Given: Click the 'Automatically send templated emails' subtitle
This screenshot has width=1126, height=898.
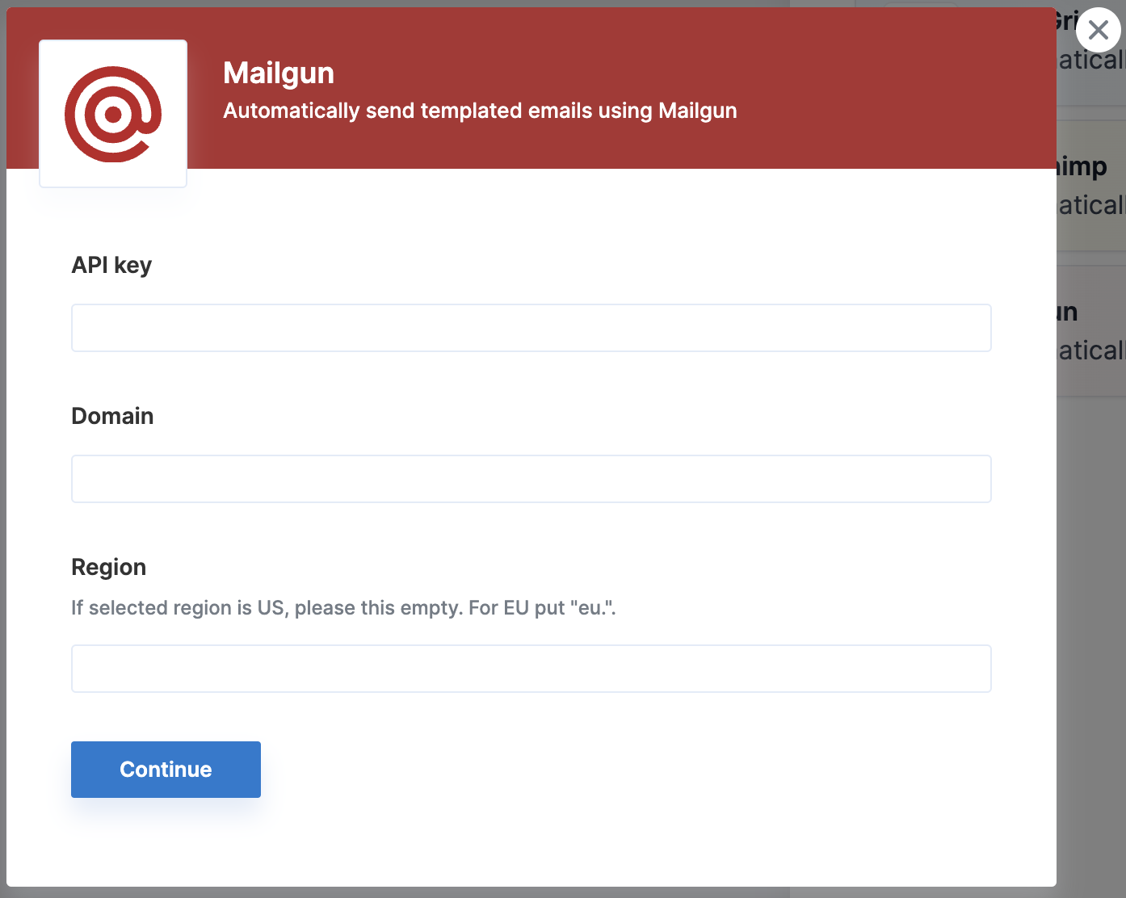Looking at the screenshot, I should tap(480, 111).
